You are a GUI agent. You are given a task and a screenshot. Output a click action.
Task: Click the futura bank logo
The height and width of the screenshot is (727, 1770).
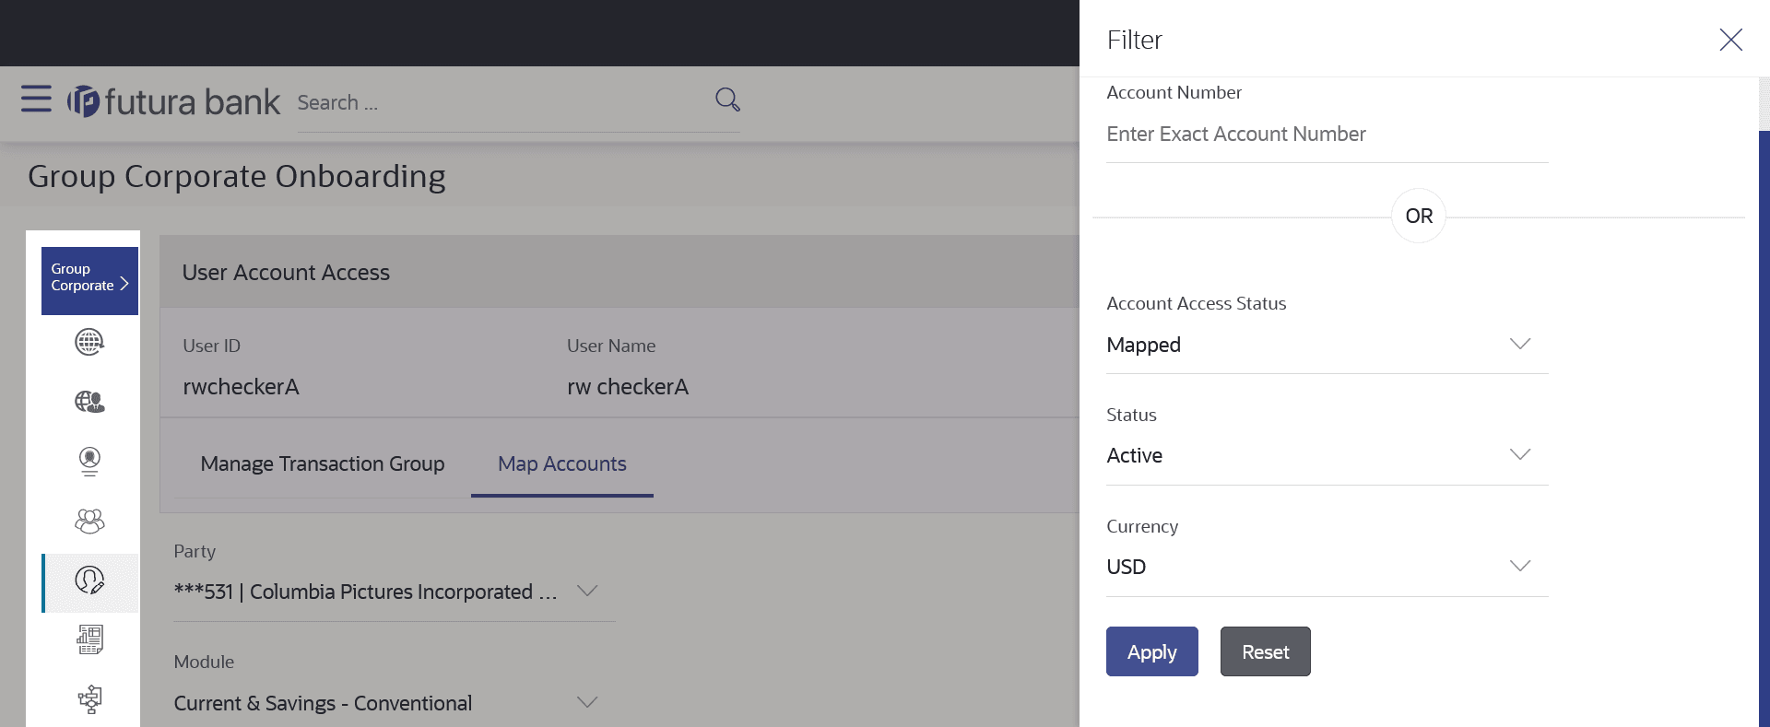(174, 101)
